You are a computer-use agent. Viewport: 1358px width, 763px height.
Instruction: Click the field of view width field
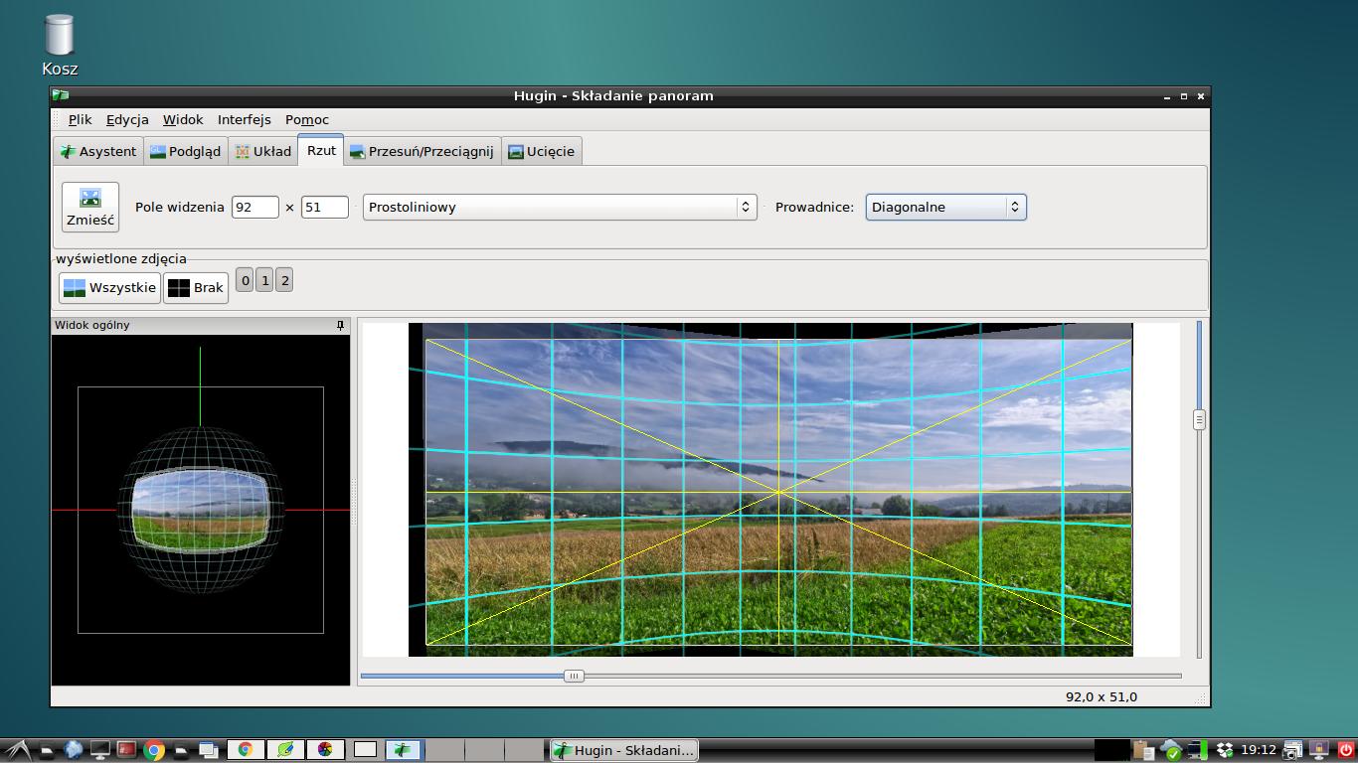click(255, 207)
